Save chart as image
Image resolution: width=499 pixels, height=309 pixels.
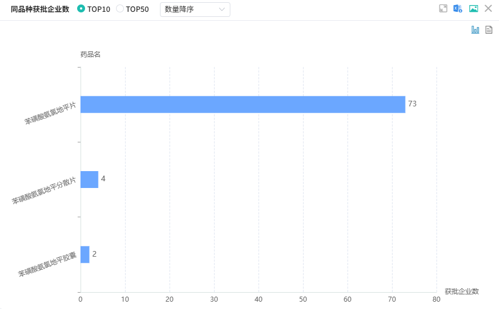coord(474,8)
